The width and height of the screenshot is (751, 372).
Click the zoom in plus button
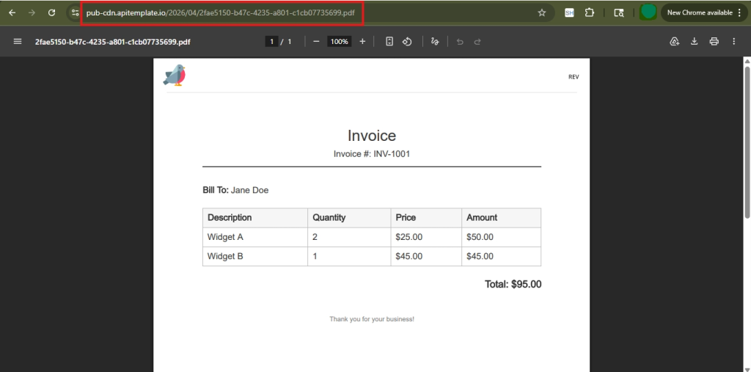[362, 42]
